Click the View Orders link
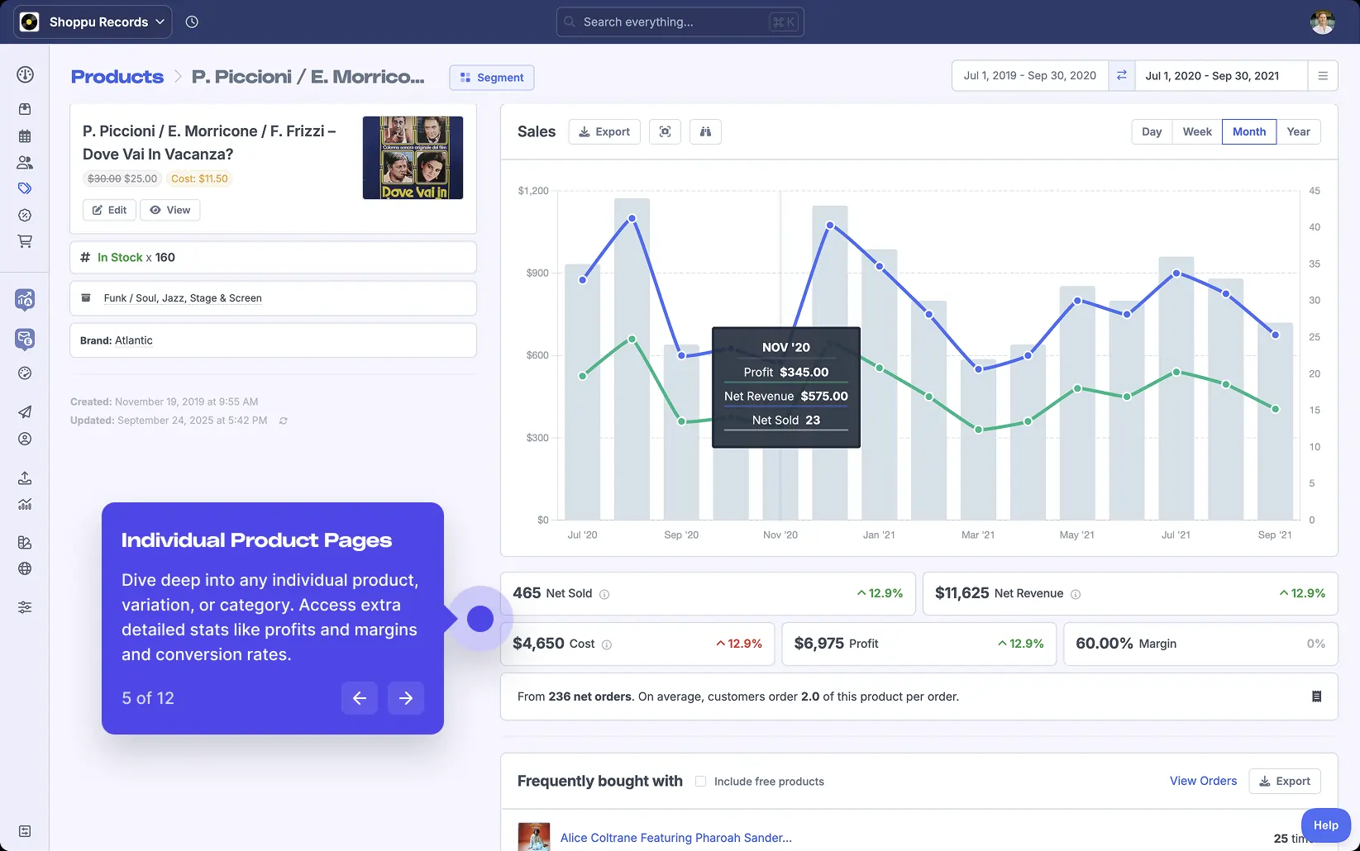 (1202, 780)
